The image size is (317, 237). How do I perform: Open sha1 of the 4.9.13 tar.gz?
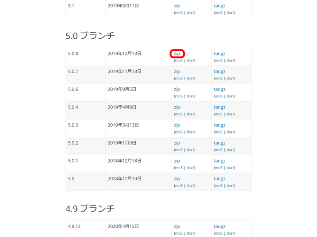point(230,233)
